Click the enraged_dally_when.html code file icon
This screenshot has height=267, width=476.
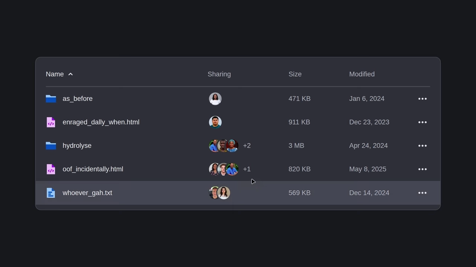tap(51, 122)
